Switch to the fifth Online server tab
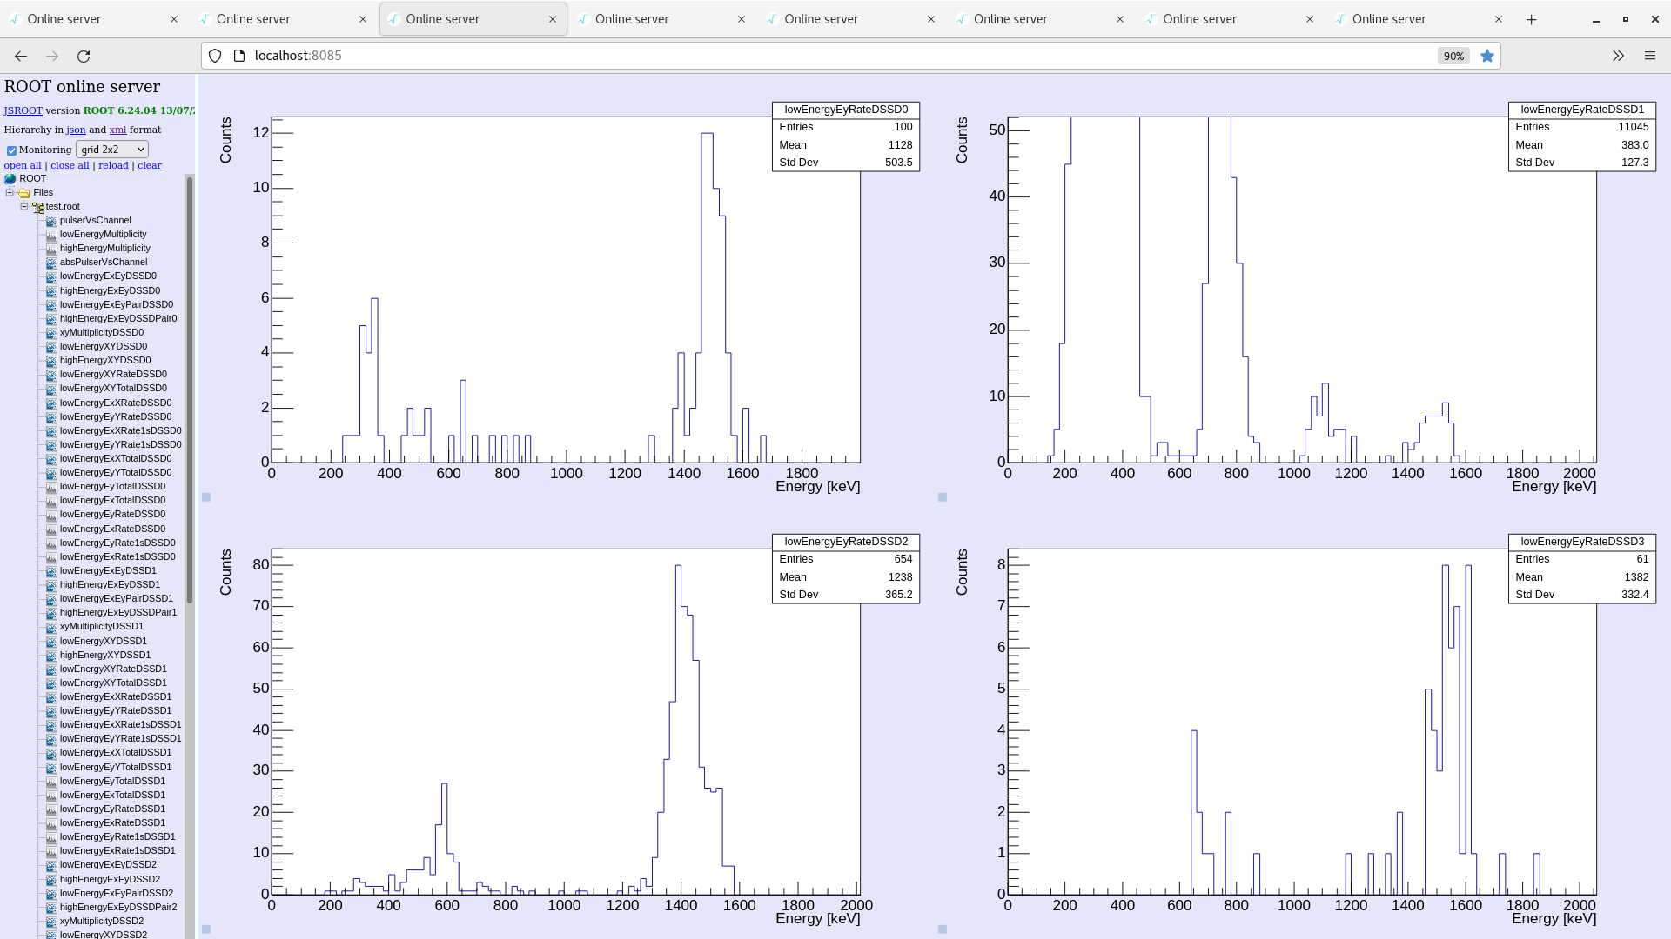The width and height of the screenshot is (1671, 939). tap(851, 19)
